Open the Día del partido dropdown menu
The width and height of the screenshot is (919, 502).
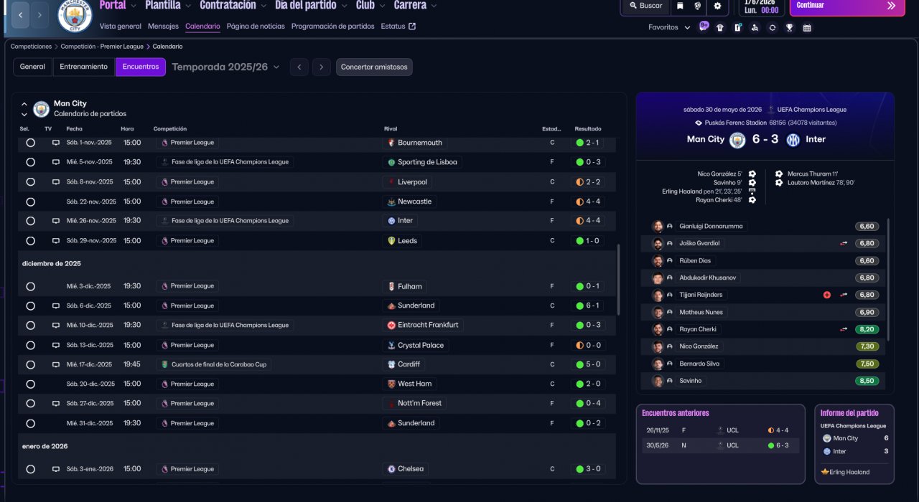(x=311, y=6)
